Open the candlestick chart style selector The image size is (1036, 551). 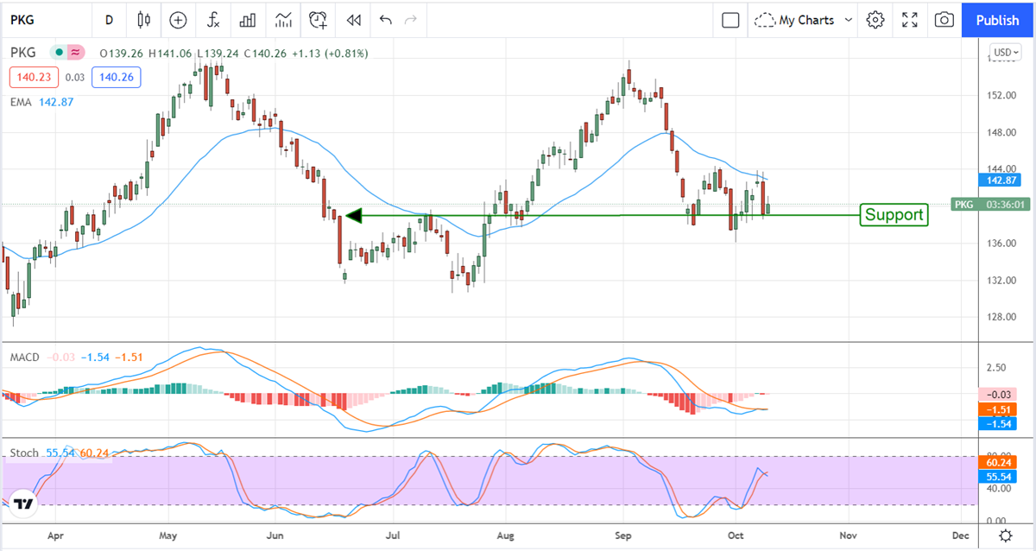click(x=143, y=19)
